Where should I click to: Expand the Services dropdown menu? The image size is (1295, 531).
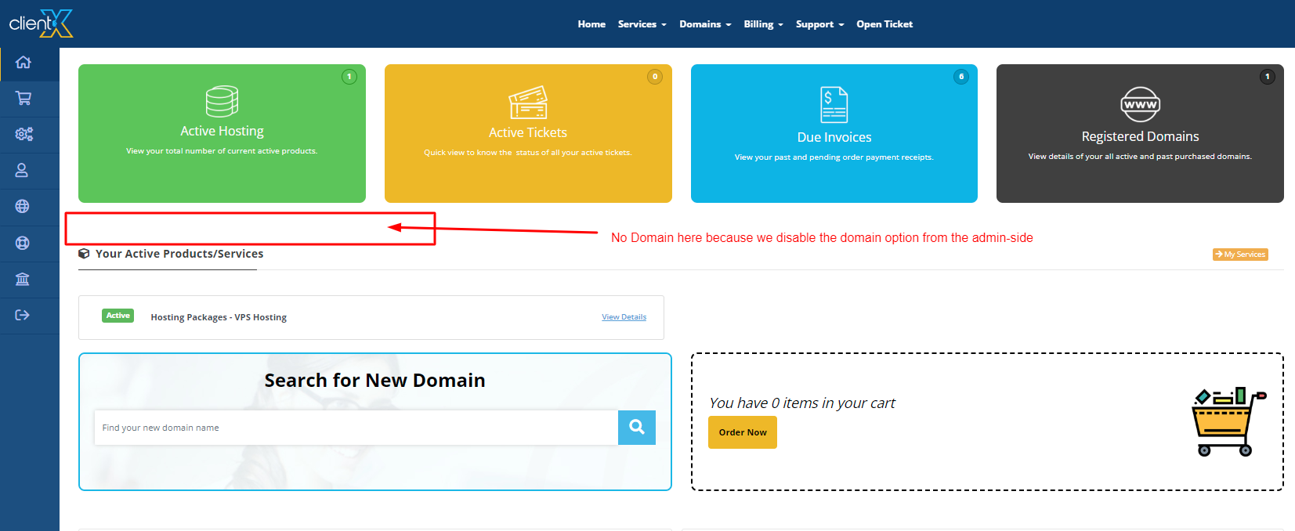(642, 24)
